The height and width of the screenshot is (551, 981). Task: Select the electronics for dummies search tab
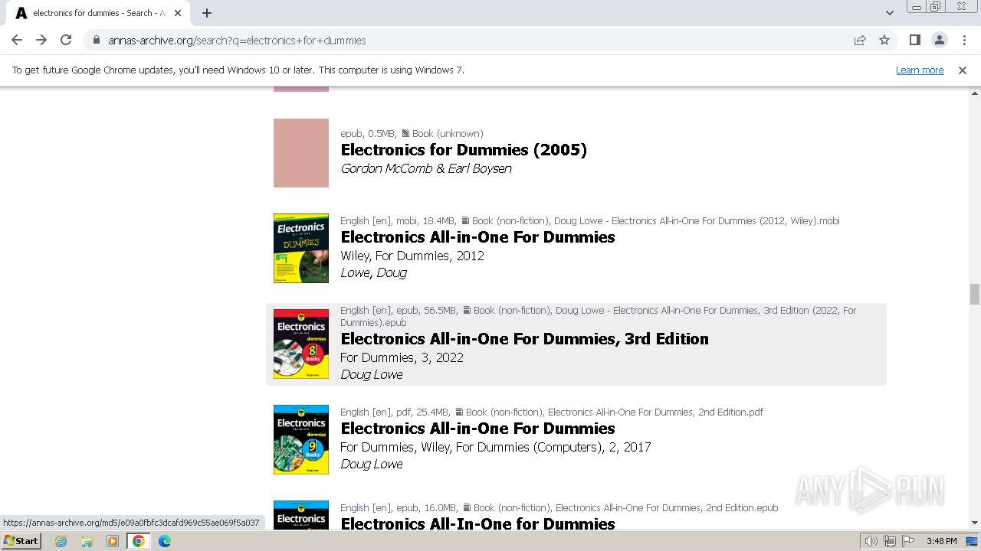tap(100, 13)
